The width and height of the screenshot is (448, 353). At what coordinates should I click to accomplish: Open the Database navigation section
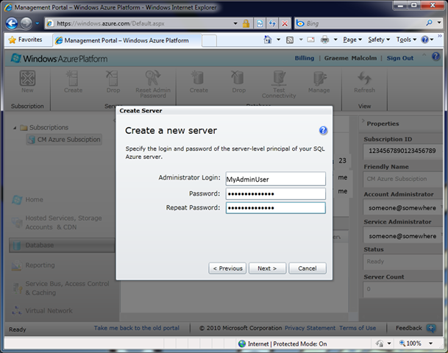pos(62,245)
